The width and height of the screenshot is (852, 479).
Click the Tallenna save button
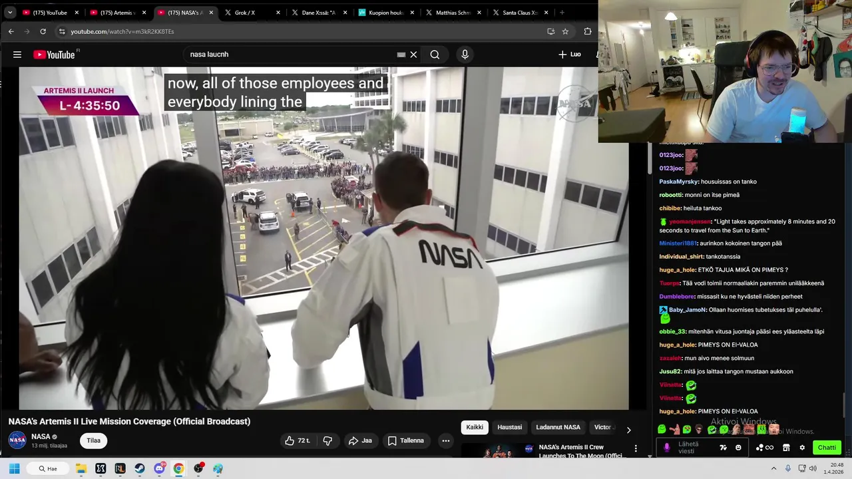[x=405, y=440]
